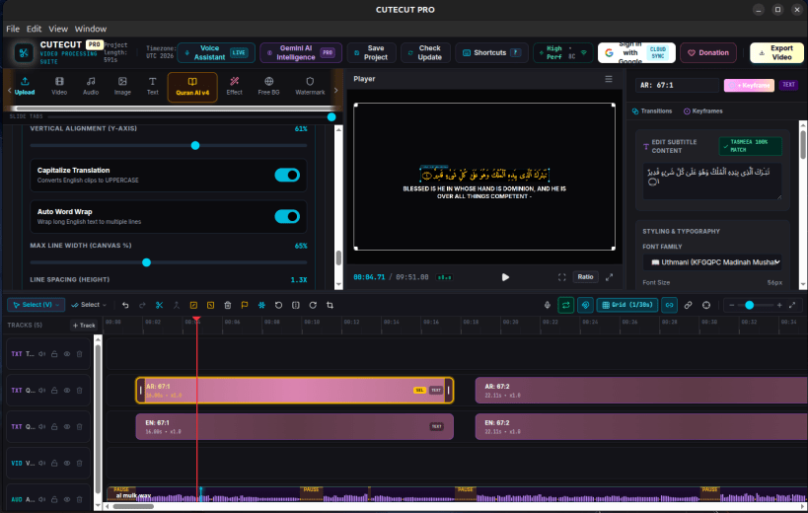This screenshot has height=513, width=808.
Task: Open the Effect tab
Action: 234,86
